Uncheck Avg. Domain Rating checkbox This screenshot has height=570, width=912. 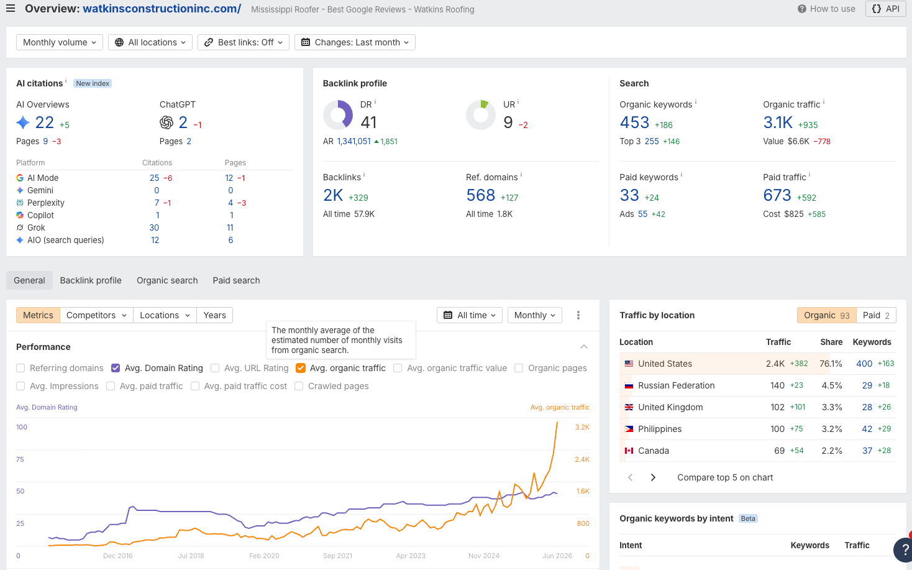point(116,368)
